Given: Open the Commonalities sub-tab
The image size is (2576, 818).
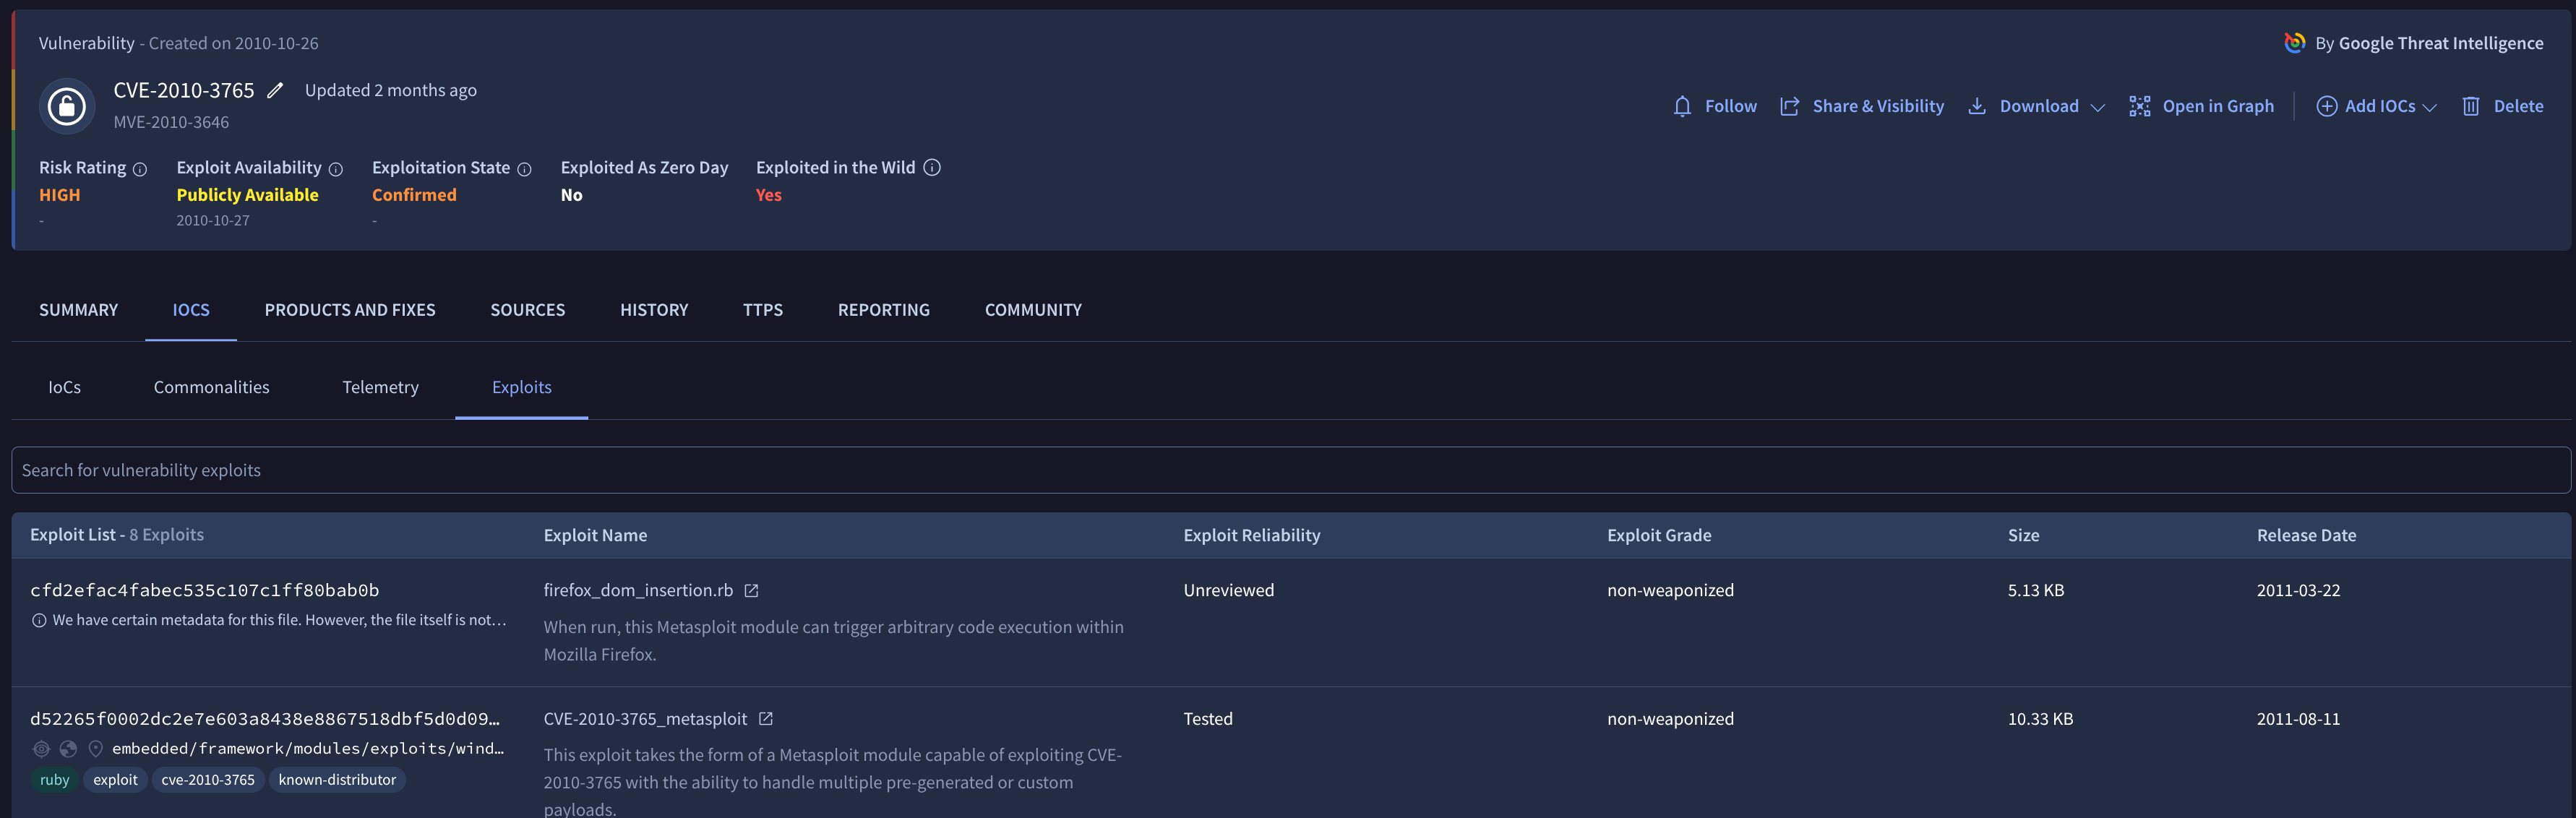Looking at the screenshot, I should tap(211, 387).
